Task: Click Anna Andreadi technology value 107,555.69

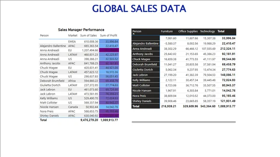Action: [x=208, y=48]
